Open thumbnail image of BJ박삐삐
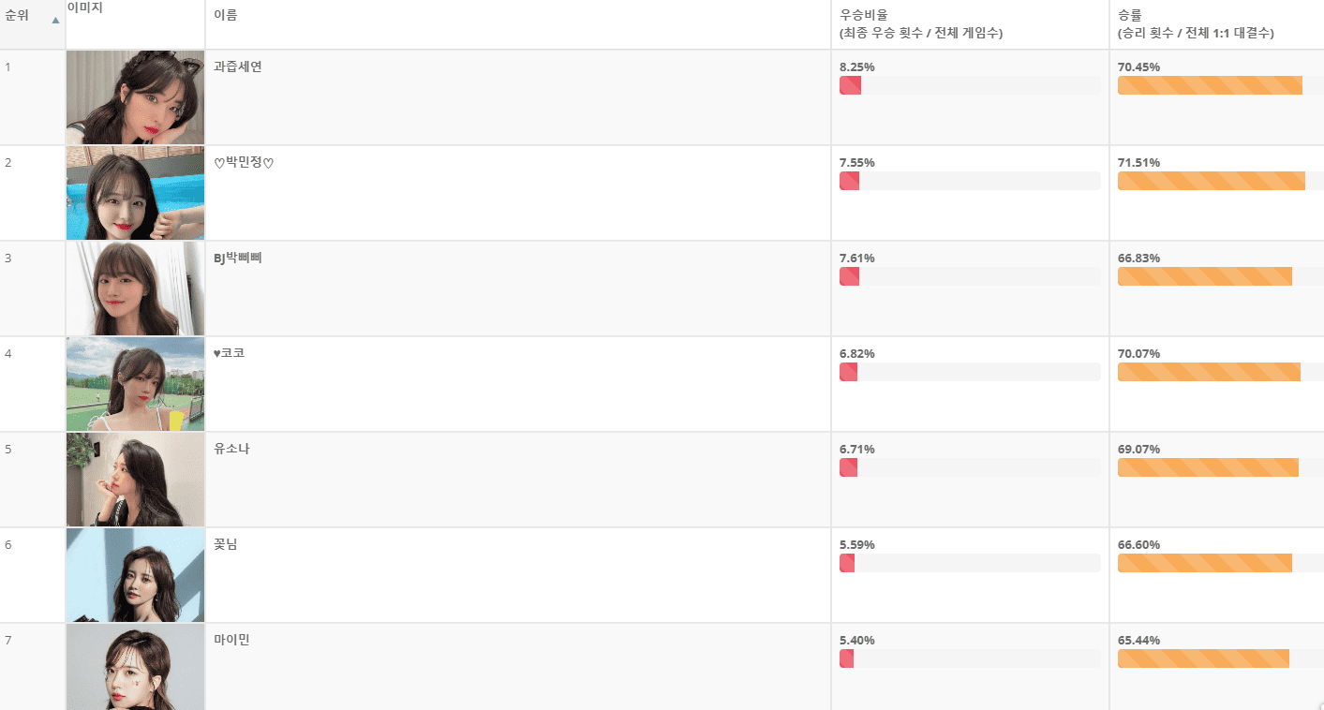 pos(135,288)
